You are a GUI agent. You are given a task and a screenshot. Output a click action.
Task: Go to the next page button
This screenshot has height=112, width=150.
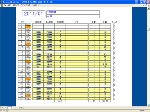pyautogui.click(x=14, y=108)
